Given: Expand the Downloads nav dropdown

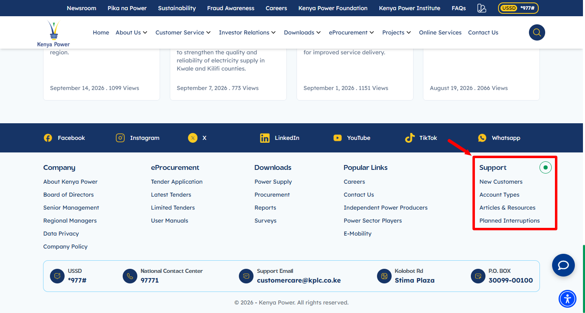Looking at the screenshot, I should click(x=302, y=32).
